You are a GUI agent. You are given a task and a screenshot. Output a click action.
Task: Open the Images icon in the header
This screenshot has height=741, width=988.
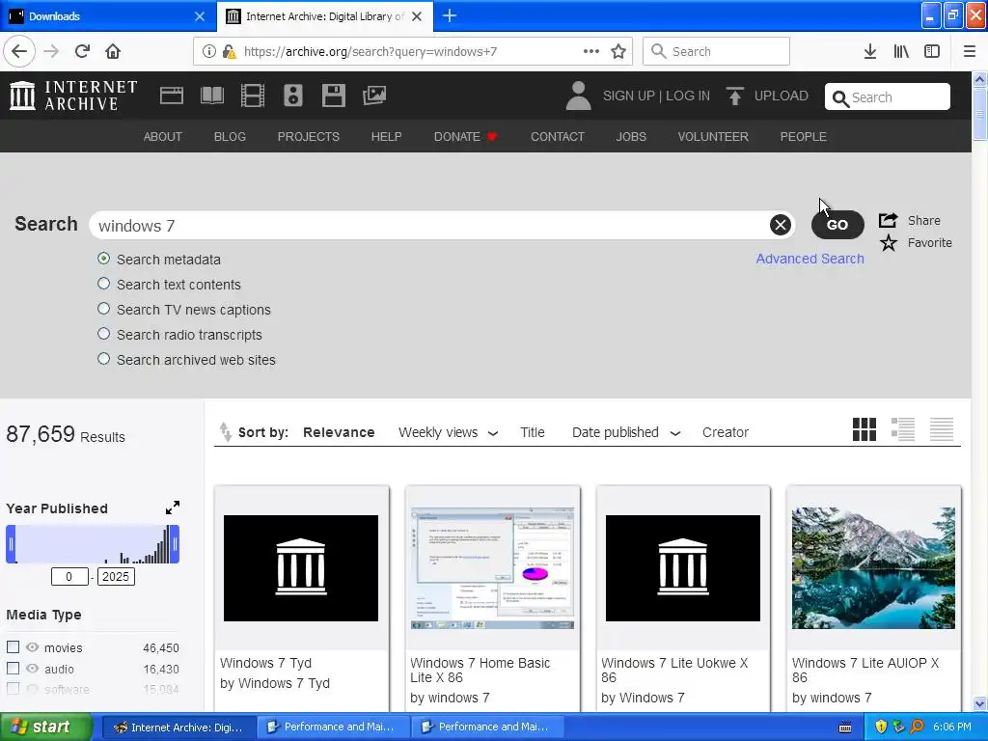pos(374,96)
